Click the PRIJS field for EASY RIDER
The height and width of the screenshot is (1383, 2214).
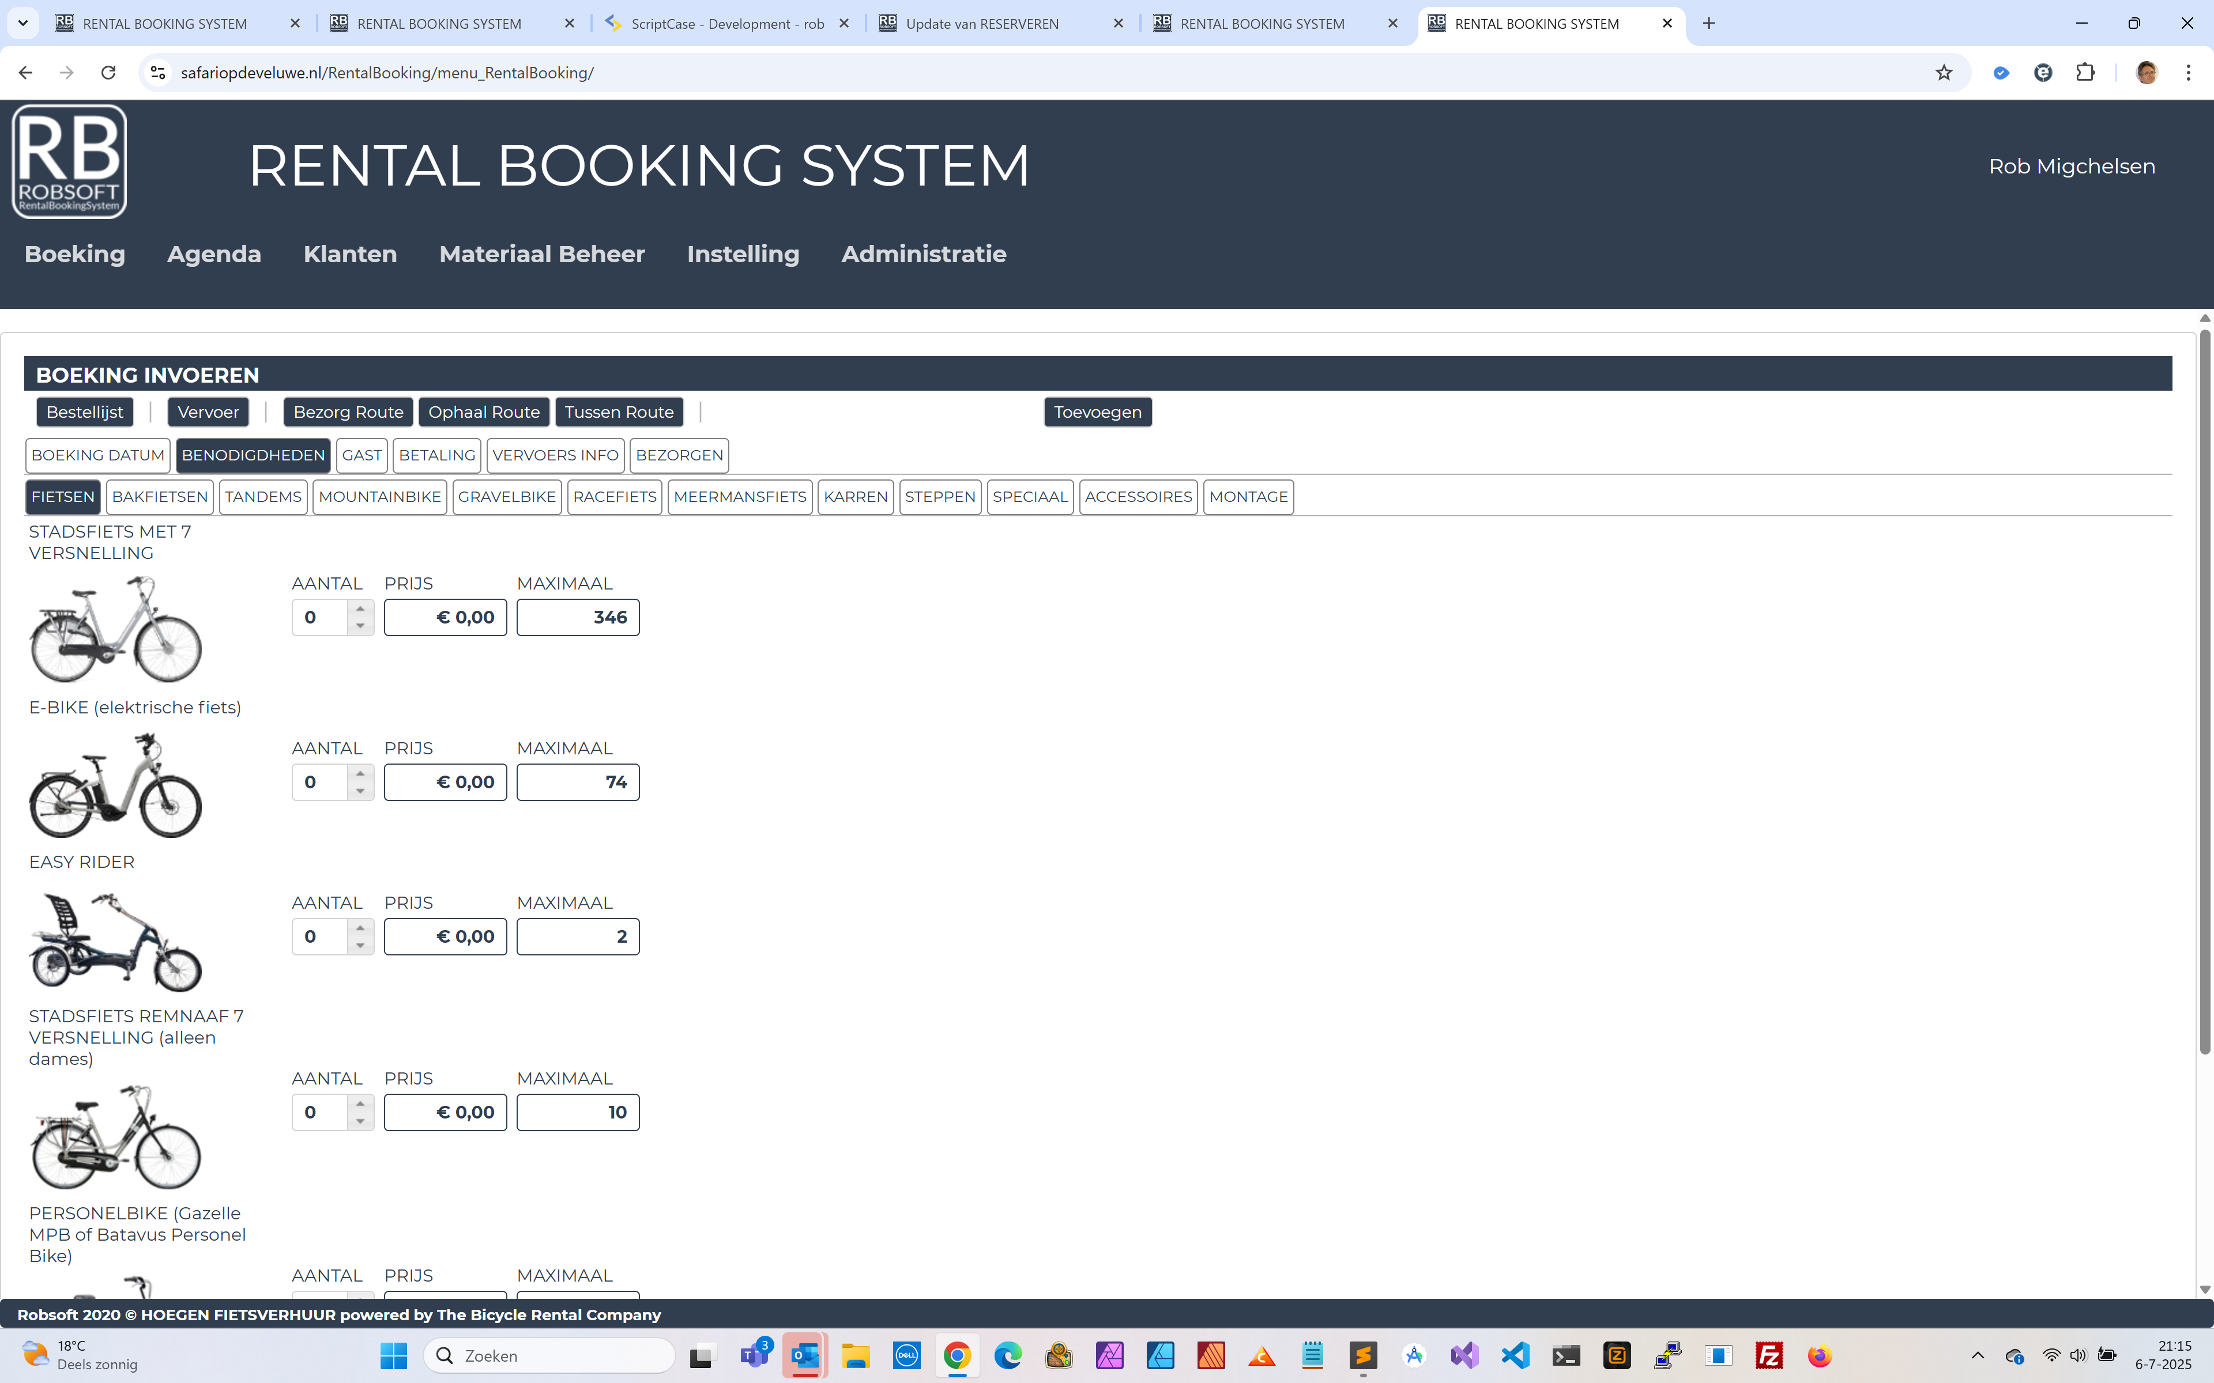(446, 936)
